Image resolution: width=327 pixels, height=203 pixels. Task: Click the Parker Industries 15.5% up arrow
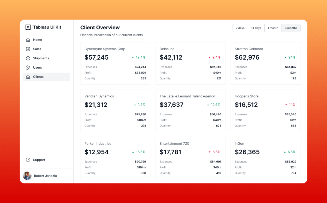133,152
